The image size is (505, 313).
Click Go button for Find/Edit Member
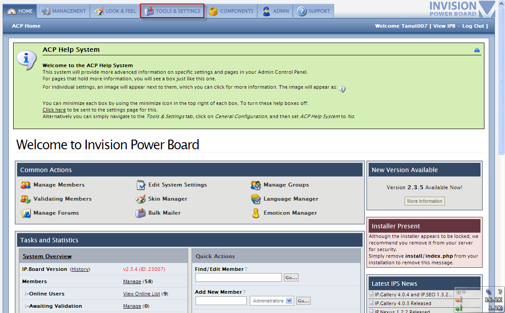(291, 277)
